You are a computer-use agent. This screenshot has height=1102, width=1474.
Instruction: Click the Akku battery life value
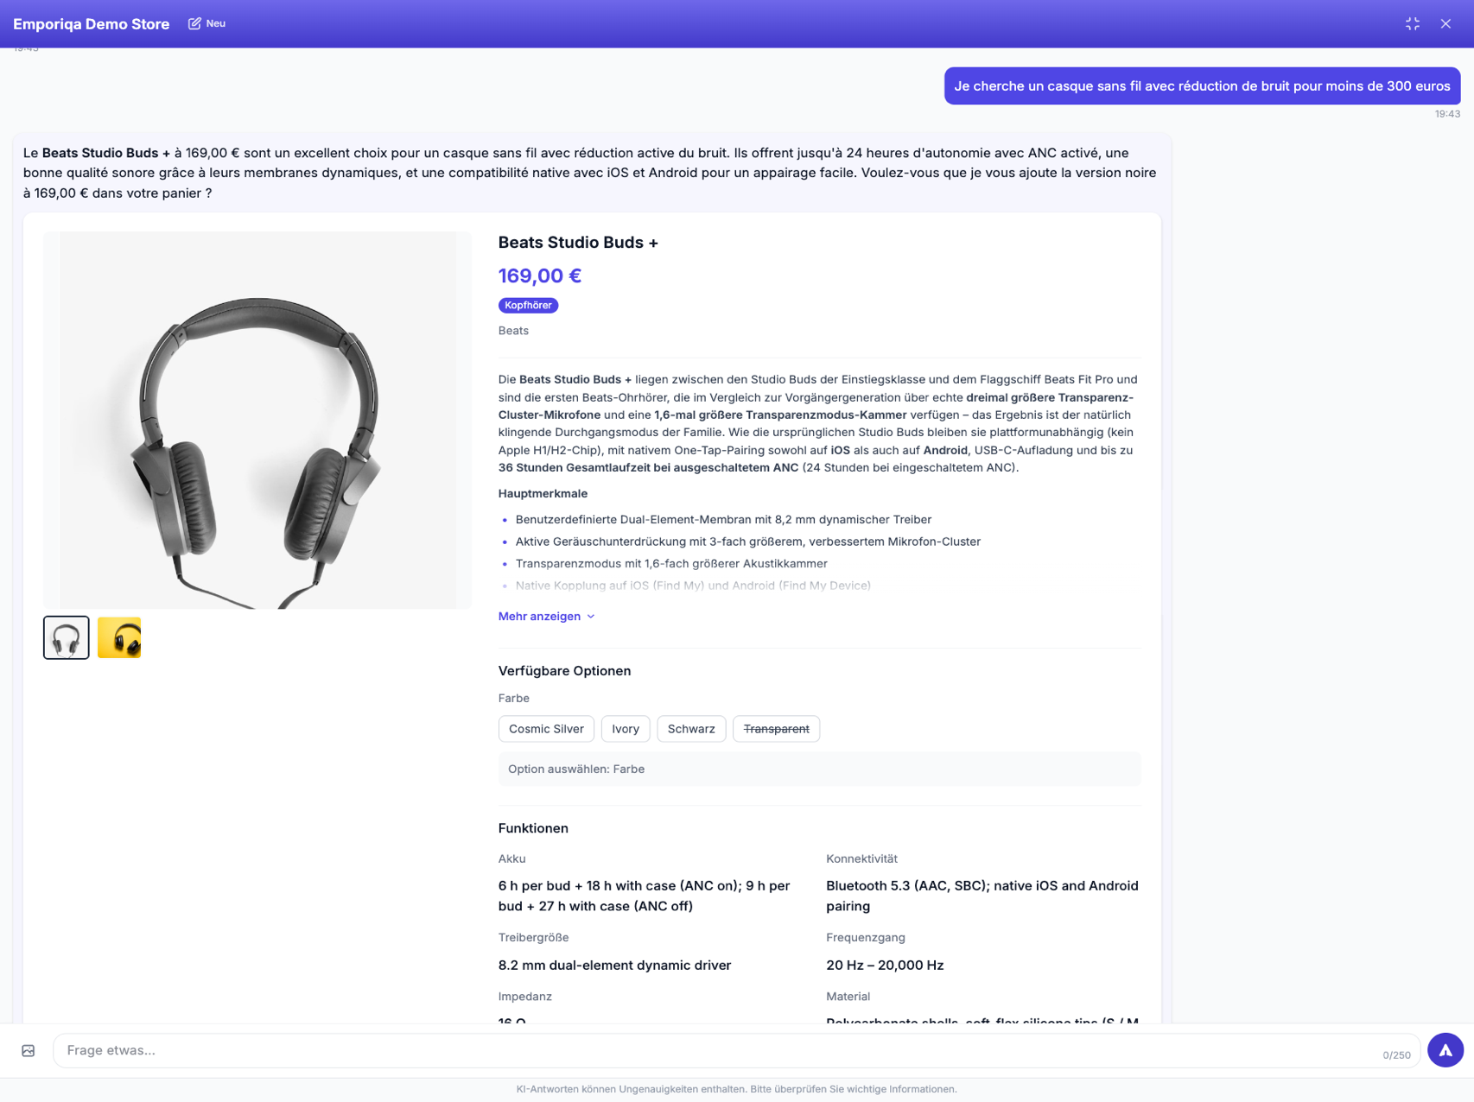[x=645, y=896]
